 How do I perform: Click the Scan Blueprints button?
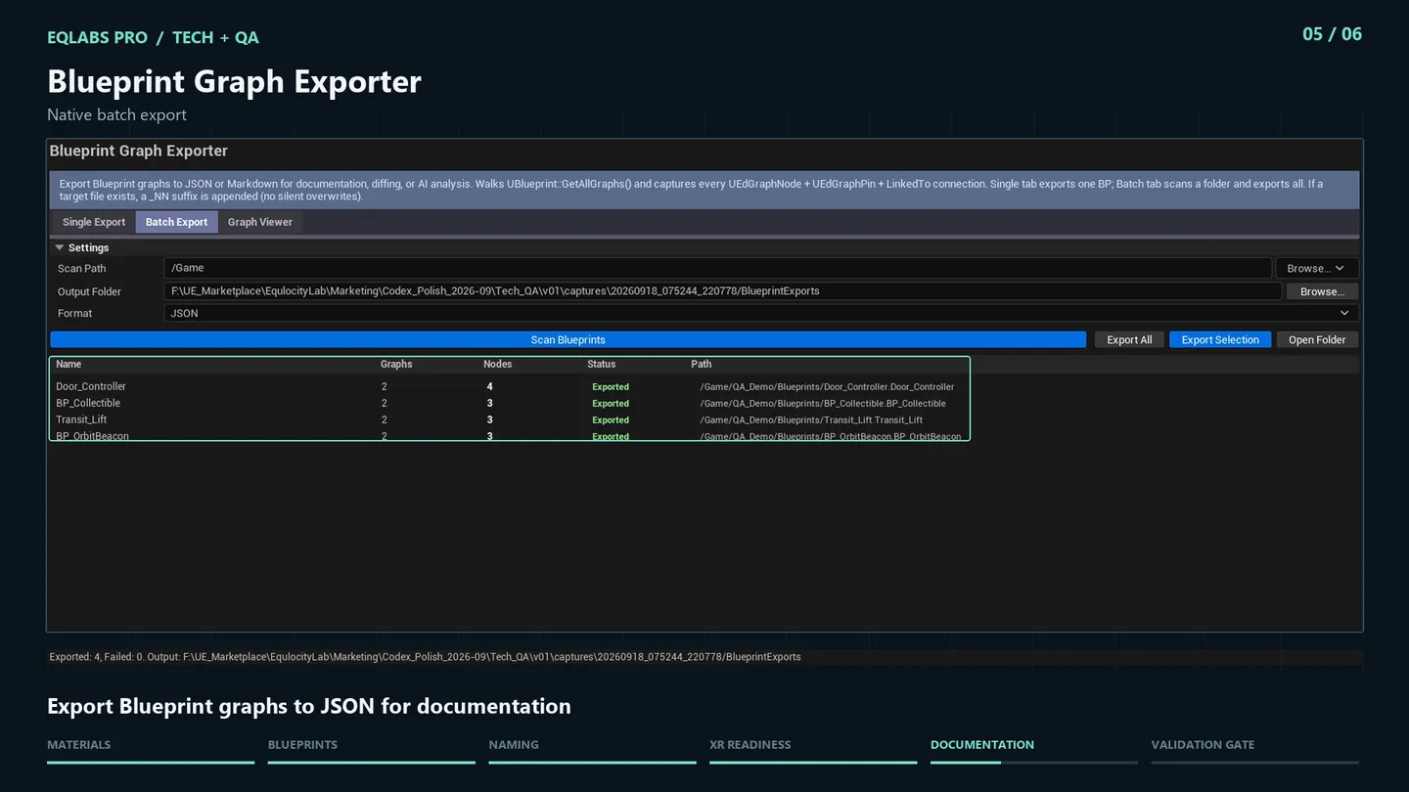(x=568, y=340)
